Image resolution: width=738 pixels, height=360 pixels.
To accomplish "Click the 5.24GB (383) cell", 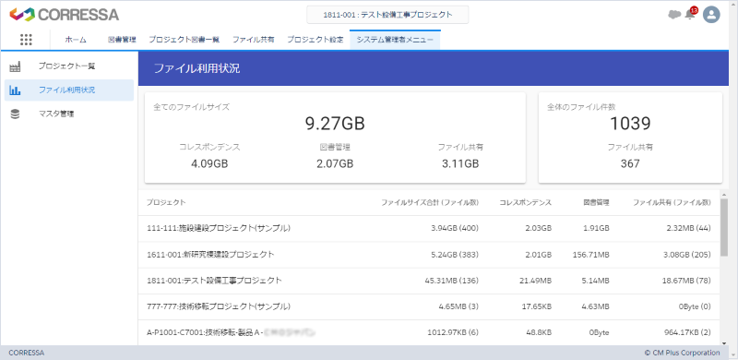I will (455, 255).
